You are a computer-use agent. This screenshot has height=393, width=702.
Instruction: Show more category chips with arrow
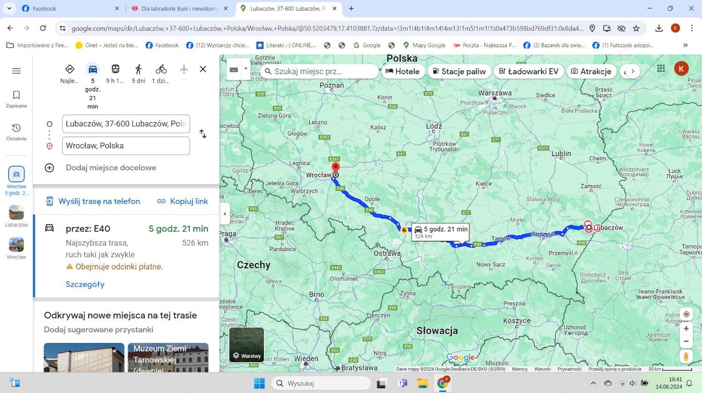click(x=633, y=71)
